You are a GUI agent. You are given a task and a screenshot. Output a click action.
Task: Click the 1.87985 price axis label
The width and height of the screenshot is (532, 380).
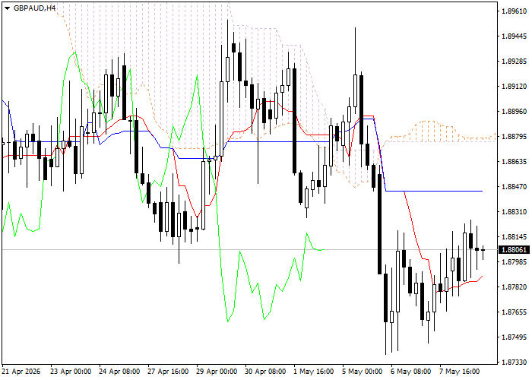pyautogui.click(x=515, y=262)
